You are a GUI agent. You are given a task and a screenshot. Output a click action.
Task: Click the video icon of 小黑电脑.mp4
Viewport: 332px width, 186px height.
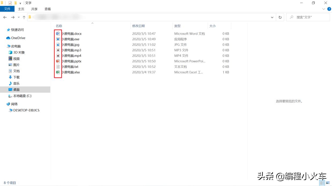58,56
